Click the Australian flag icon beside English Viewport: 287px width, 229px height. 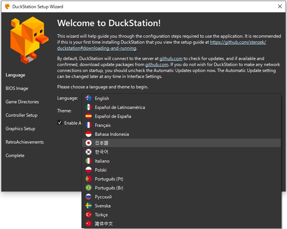tap(89, 98)
